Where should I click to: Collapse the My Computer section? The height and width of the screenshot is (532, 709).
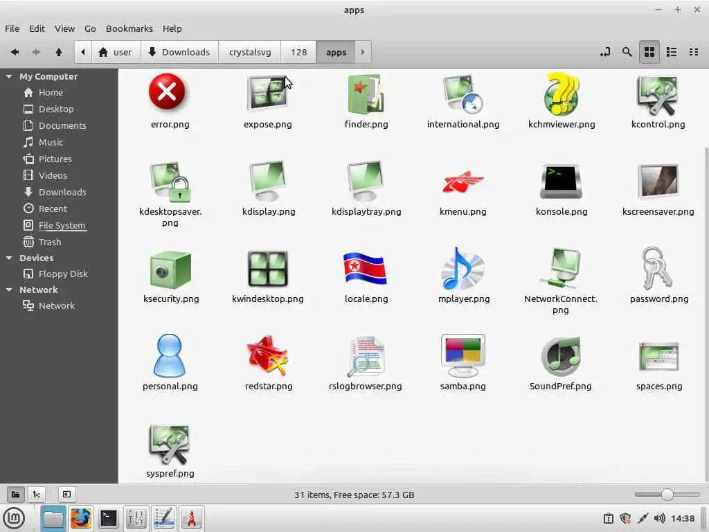8,76
